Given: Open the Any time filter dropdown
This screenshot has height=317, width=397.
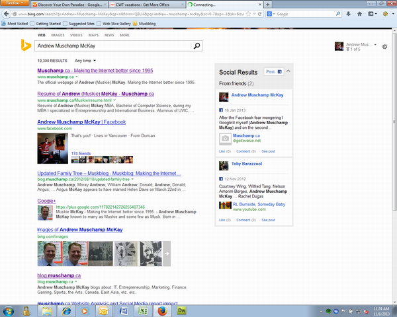Looking at the screenshot, I should click(x=85, y=61).
